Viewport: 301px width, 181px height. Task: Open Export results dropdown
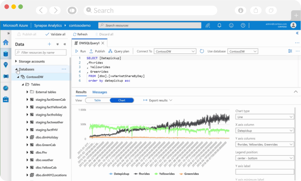(158, 100)
